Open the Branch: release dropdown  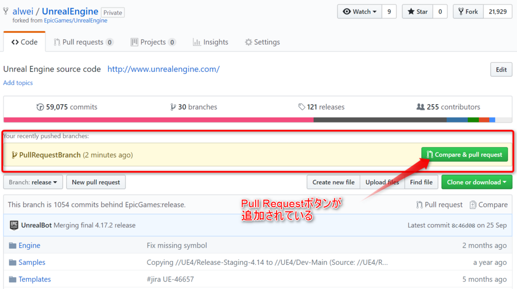[33, 182]
